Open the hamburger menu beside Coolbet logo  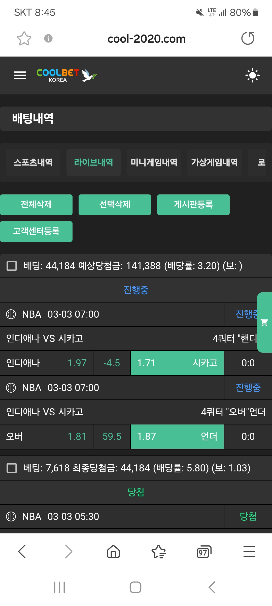click(x=20, y=75)
